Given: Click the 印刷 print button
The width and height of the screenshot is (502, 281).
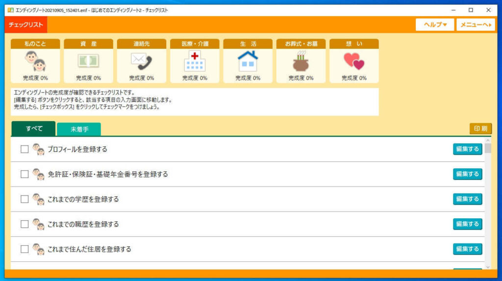Looking at the screenshot, I should click(x=480, y=129).
